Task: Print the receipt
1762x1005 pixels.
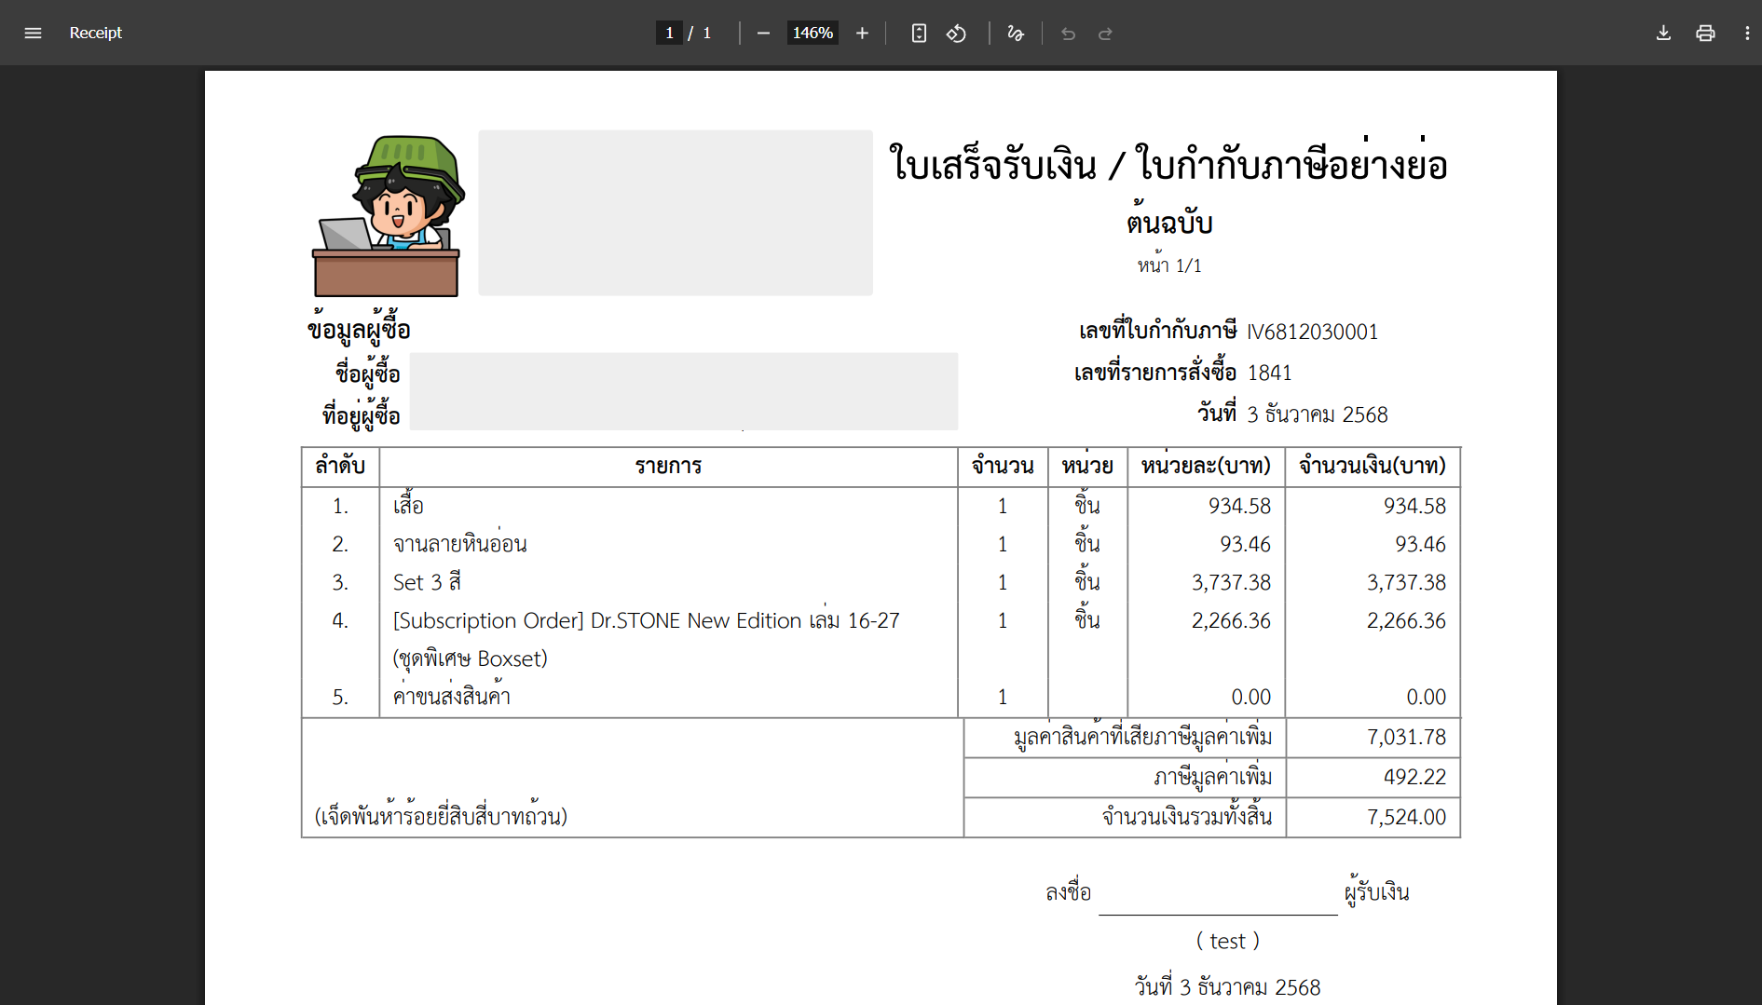Action: (x=1705, y=33)
